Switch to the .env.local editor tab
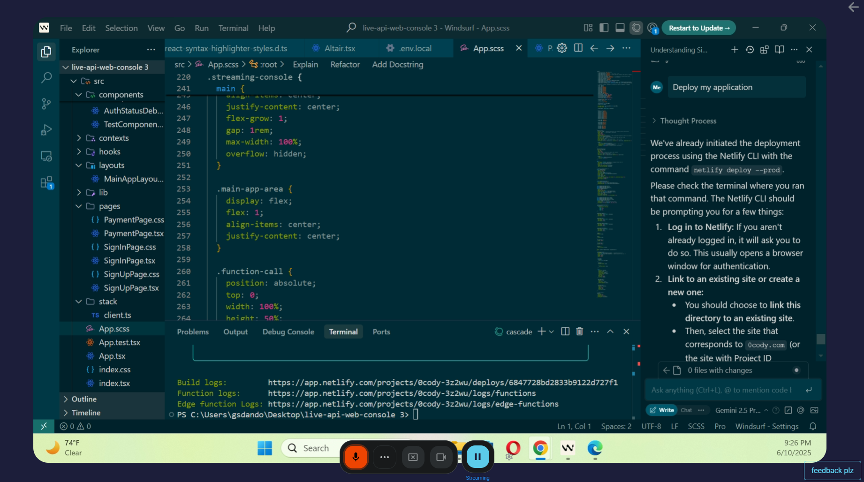864x482 pixels. (x=415, y=48)
